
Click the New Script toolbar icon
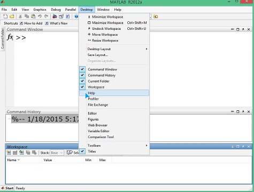coord(5,17)
